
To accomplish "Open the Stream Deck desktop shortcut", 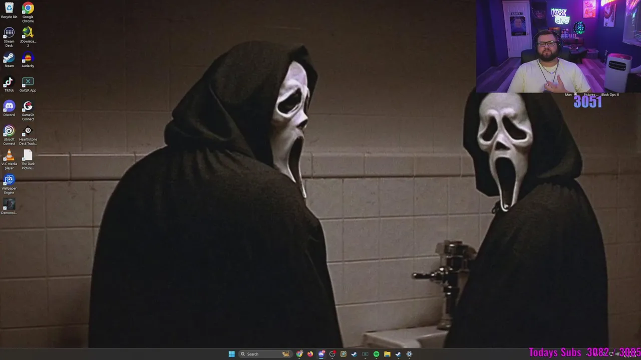I will pos(9,37).
